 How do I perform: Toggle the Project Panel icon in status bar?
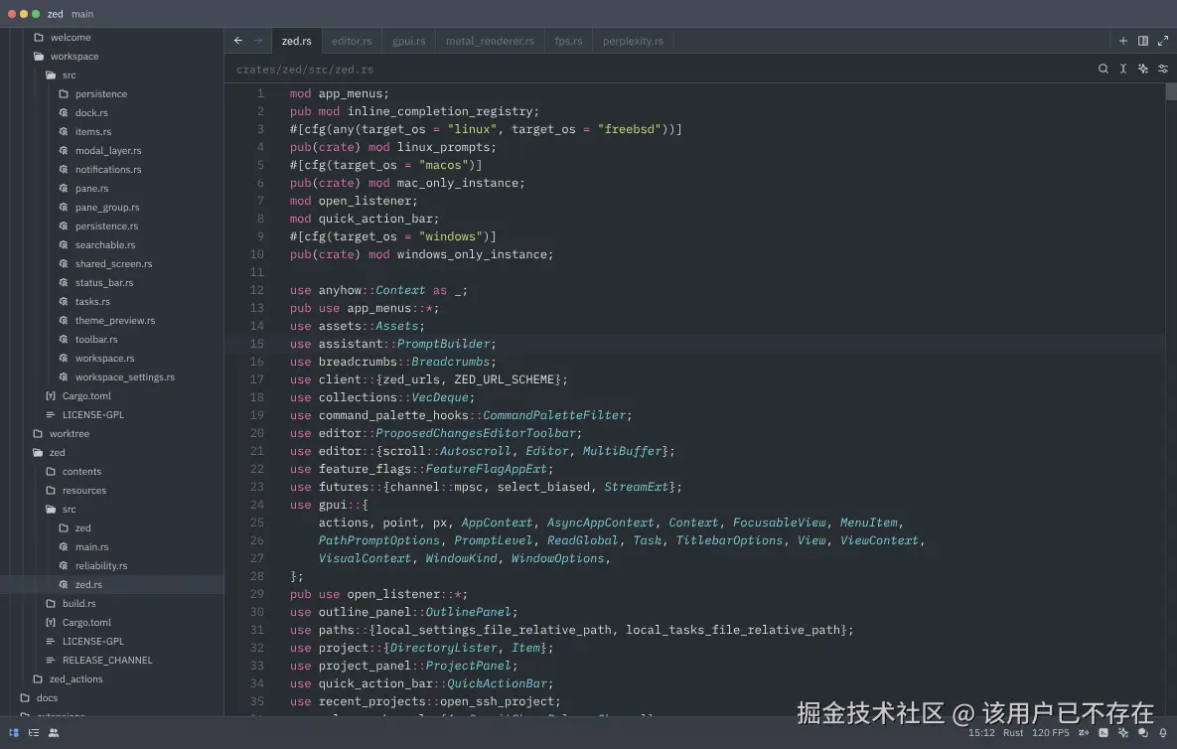14,732
